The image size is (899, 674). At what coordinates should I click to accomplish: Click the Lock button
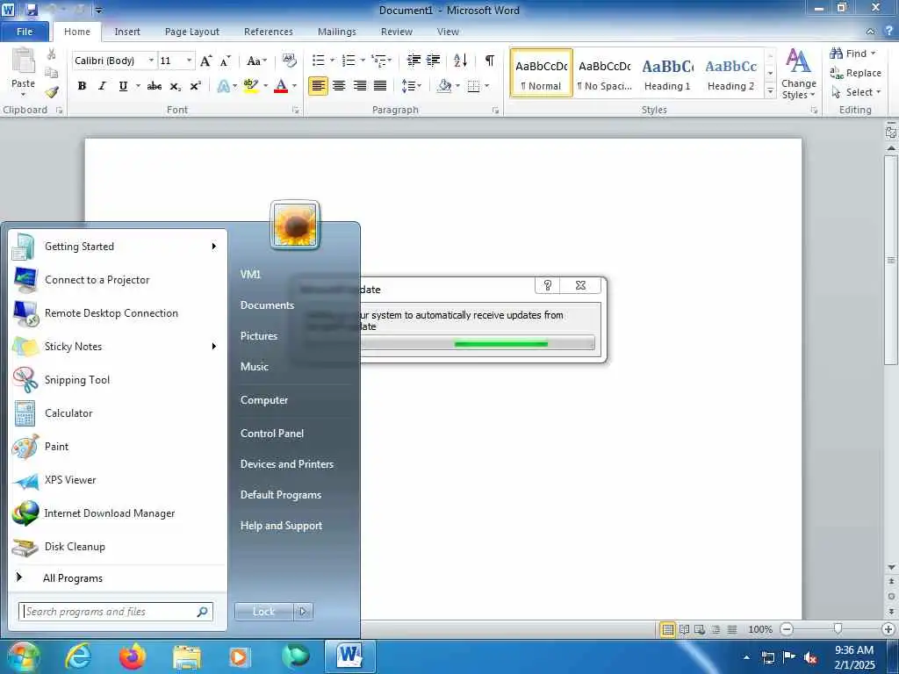click(x=263, y=612)
